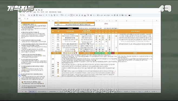Open the all sheets list button
Screen dimensions: 178x101
tap(26, 92)
